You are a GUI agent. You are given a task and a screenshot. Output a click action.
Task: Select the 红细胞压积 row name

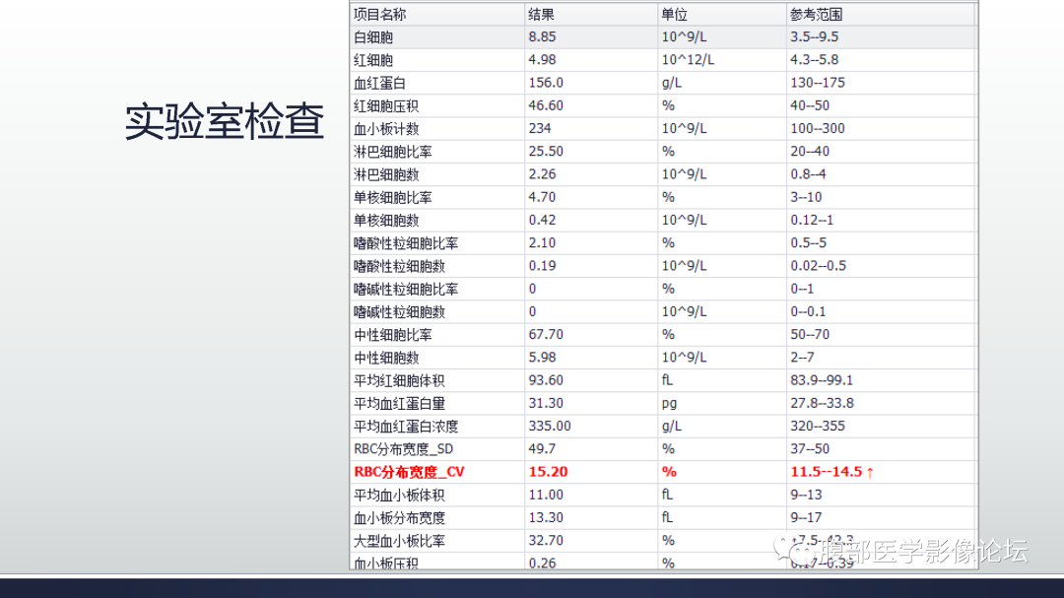pos(386,105)
